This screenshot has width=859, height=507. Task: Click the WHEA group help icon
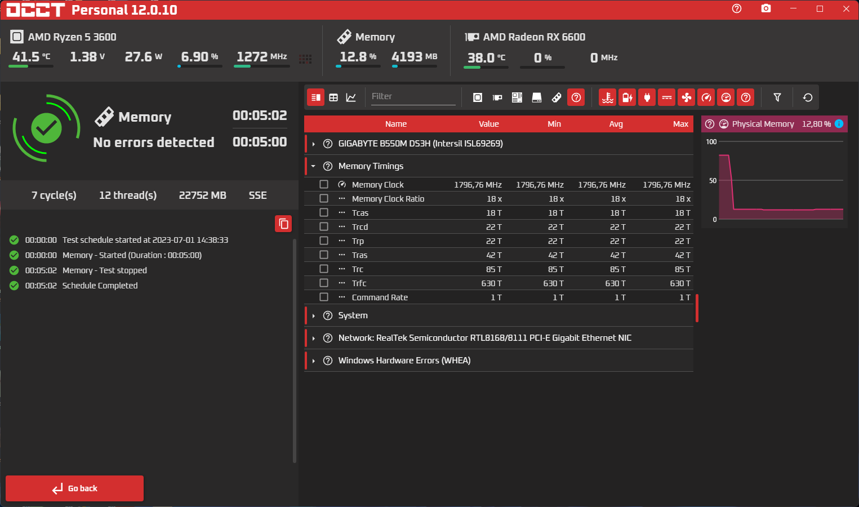(328, 361)
